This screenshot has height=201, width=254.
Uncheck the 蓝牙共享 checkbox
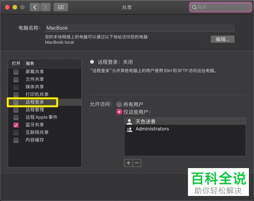[x=16, y=125]
